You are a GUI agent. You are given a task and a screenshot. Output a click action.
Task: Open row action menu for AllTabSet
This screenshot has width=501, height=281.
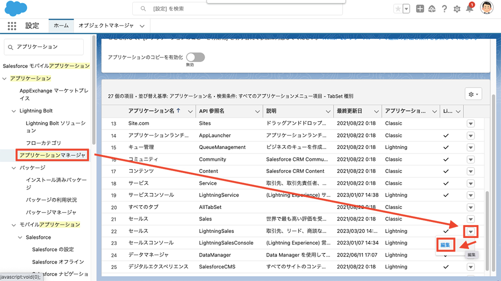click(x=470, y=207)
